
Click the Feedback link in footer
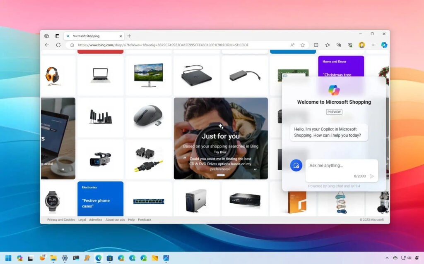[x=145, y=220]
